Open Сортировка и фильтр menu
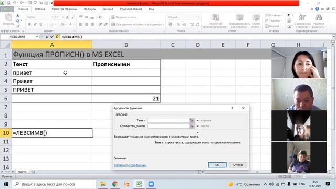Screen dimensions: 336x189 click(302, 21)
